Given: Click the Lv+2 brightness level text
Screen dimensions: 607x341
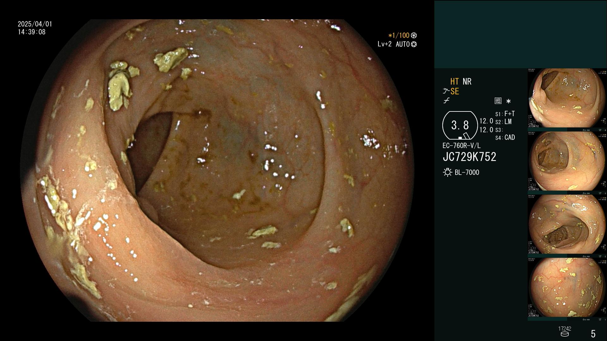Looking at the screenshot, I should pos(384,44).
